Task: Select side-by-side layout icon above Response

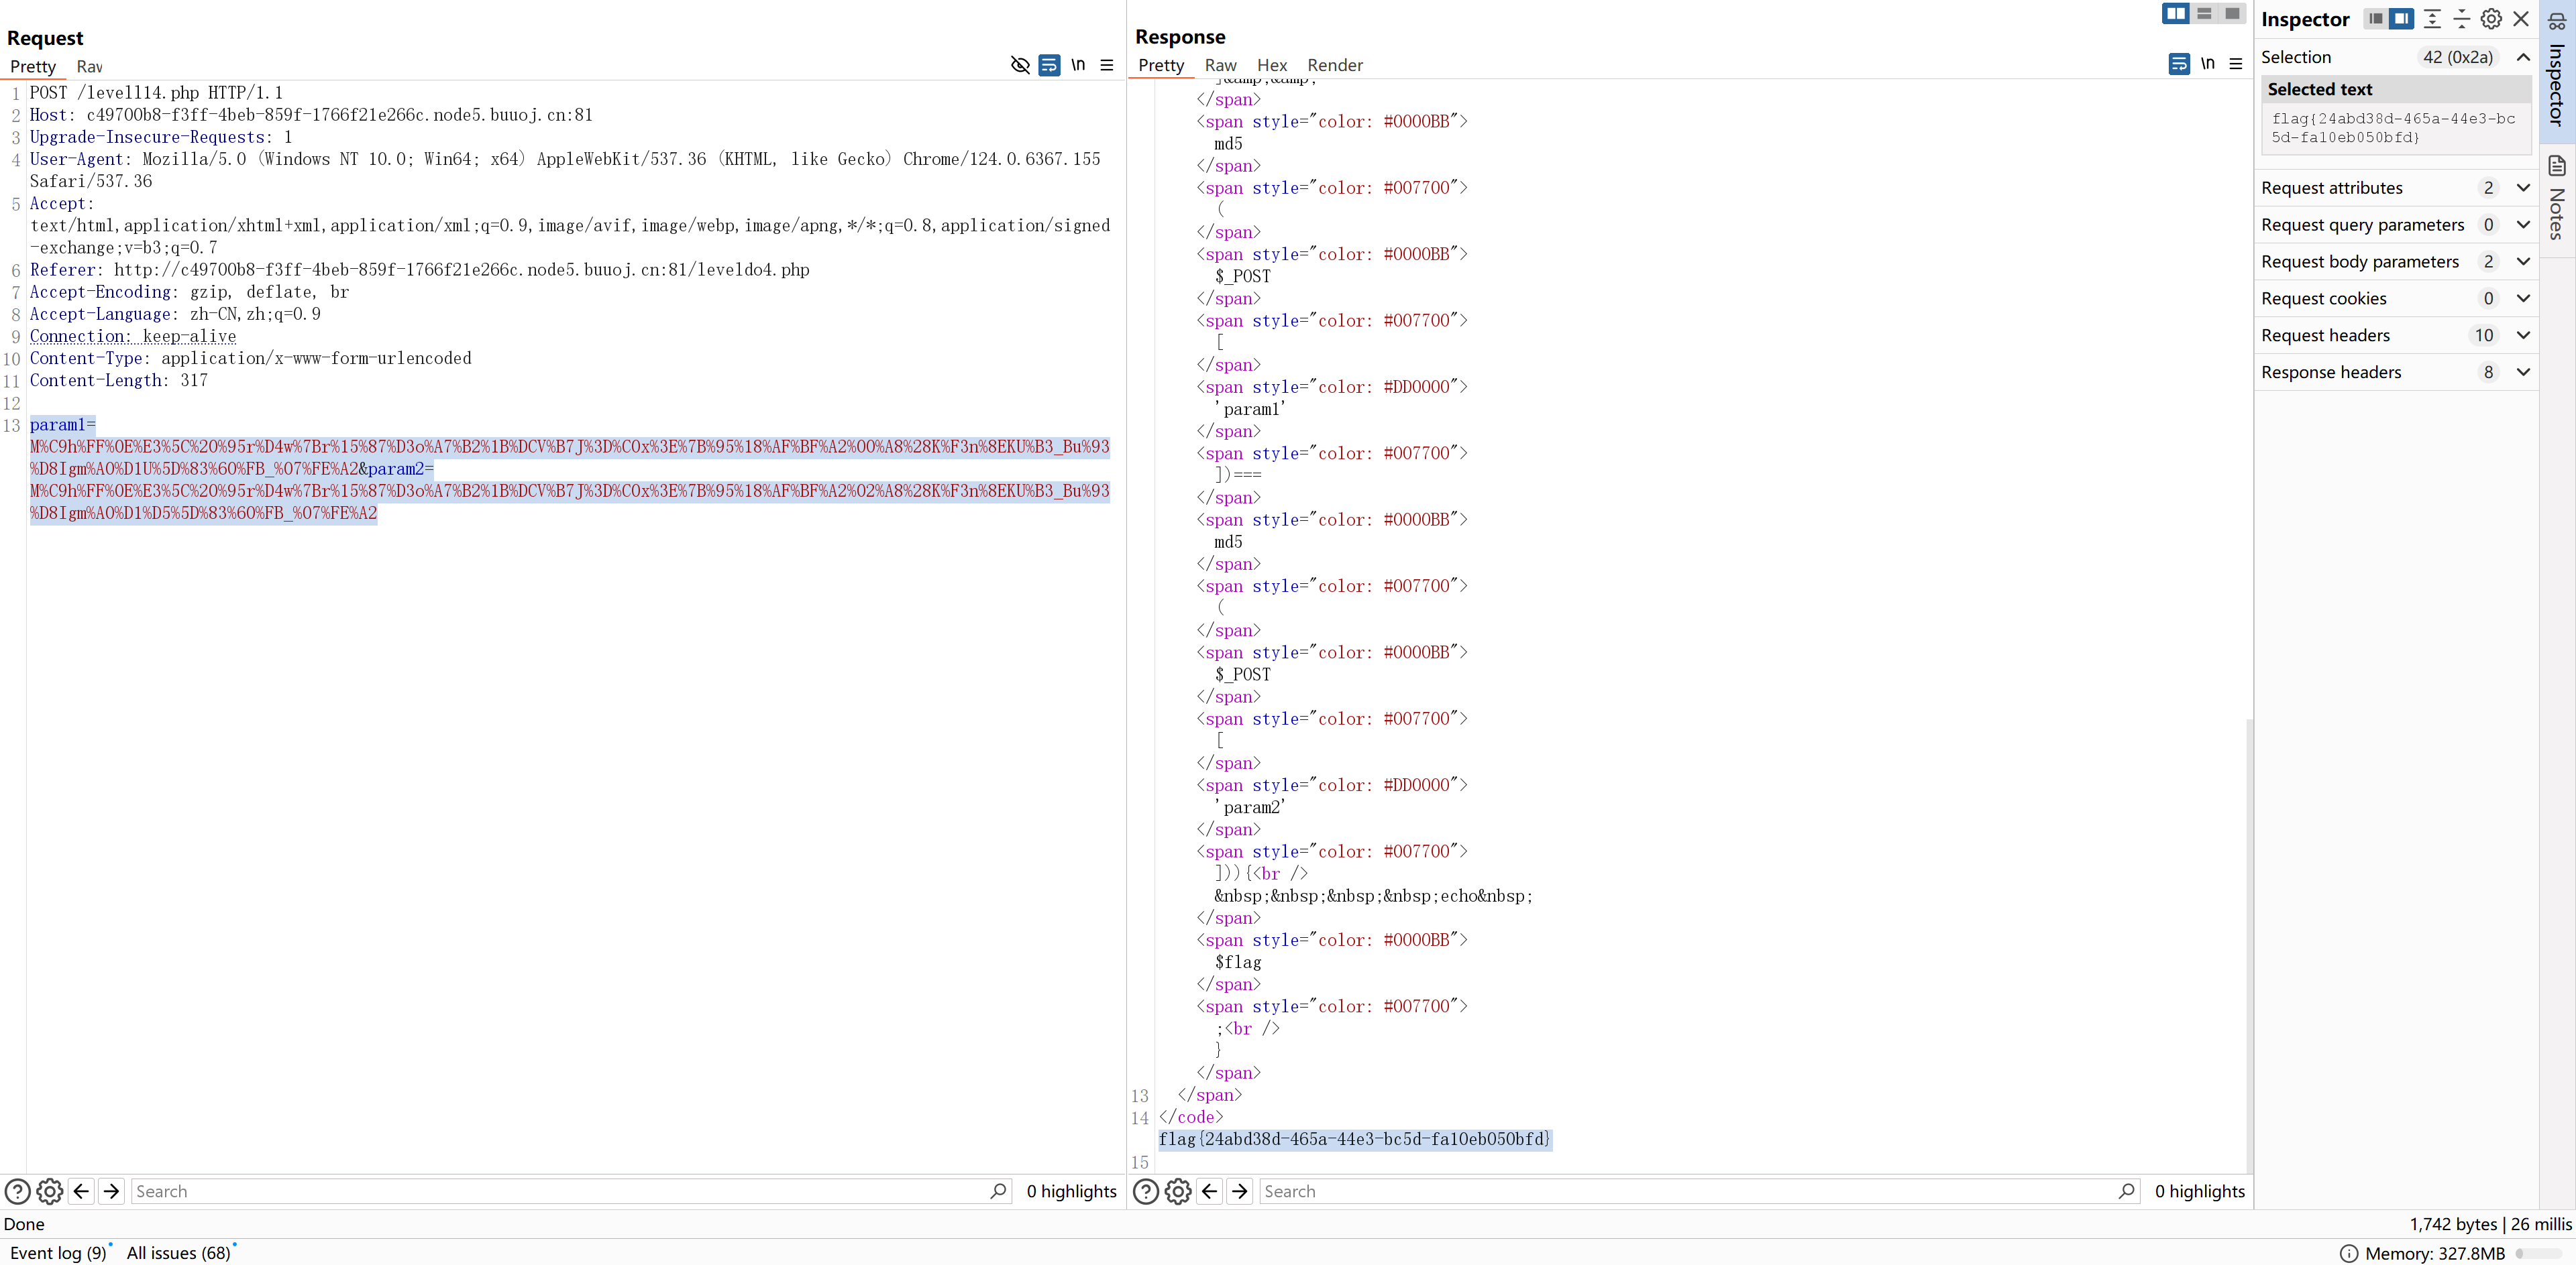Action: pos(2175,14)
